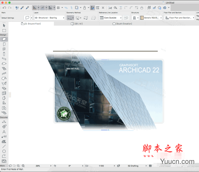This screenshot has height=172, width=199.
Task: Open the Core Outside reference line dropdown
Action: point(111,18)
